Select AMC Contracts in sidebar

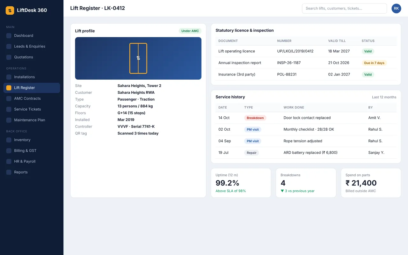point(32,99)
